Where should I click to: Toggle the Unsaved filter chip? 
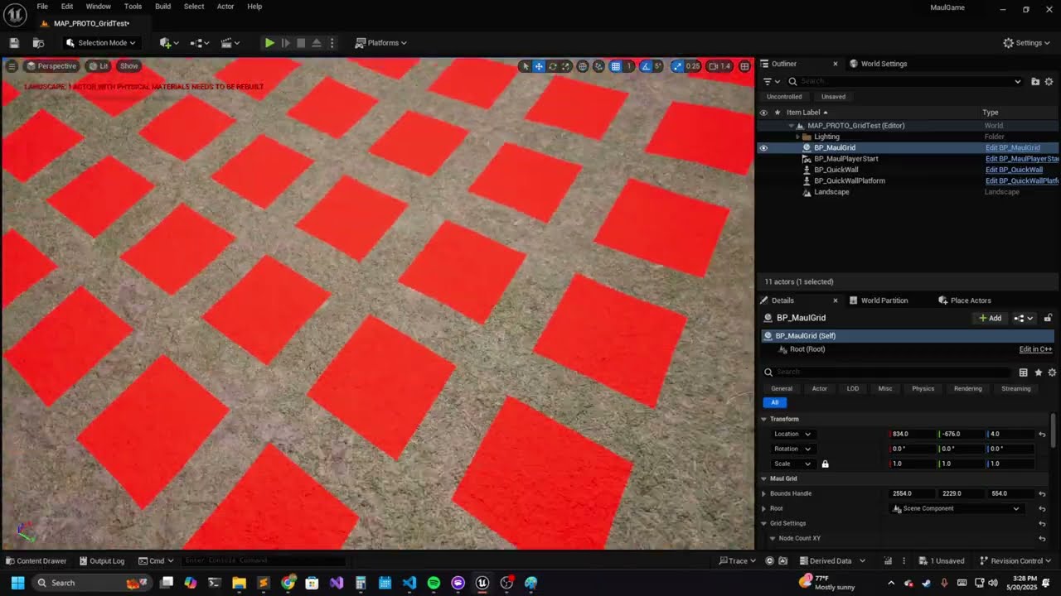833,97
